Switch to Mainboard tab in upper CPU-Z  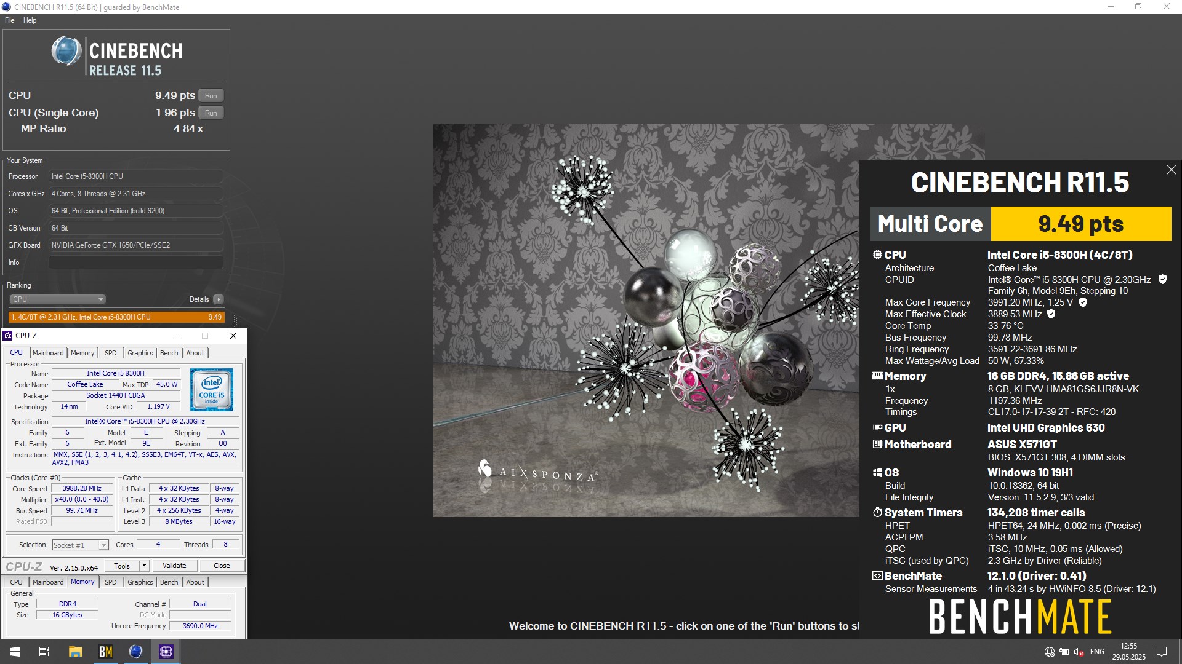(48, 353)
